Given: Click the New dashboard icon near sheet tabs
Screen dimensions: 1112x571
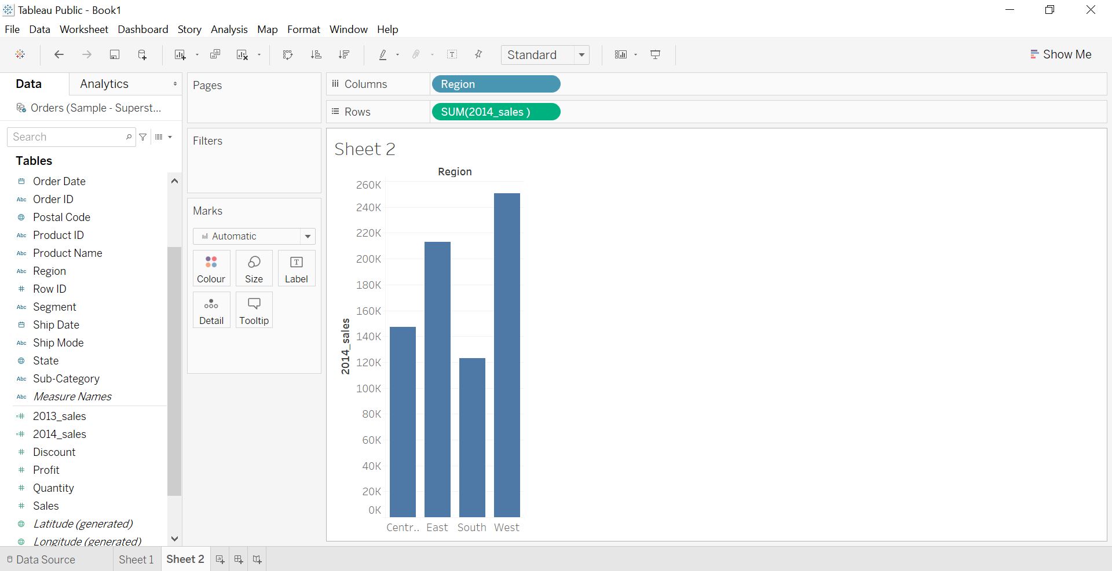Looking at the screenshot, I should [238, 559].
